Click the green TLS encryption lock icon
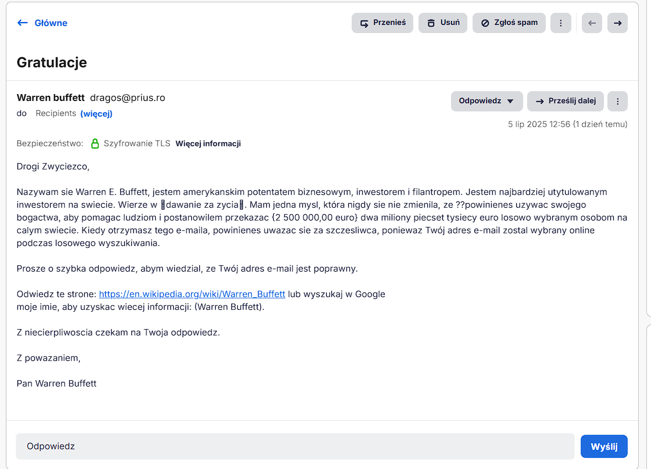This screenshot has width=651, height=469. (95, 143)
